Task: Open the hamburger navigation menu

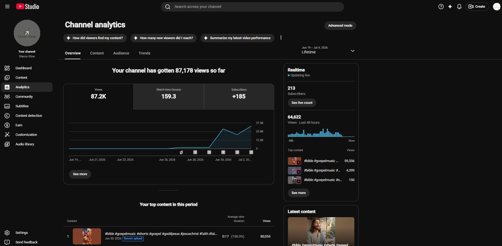Action: coord(7,7)
